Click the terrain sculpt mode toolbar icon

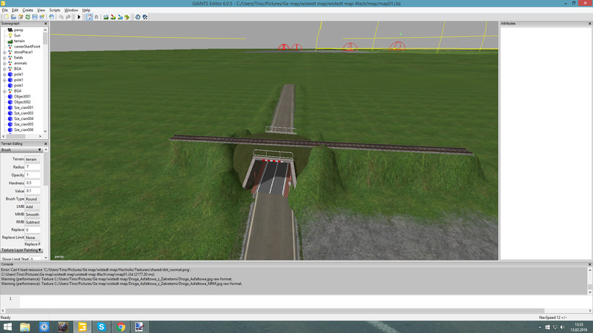(x=106, y=16)
